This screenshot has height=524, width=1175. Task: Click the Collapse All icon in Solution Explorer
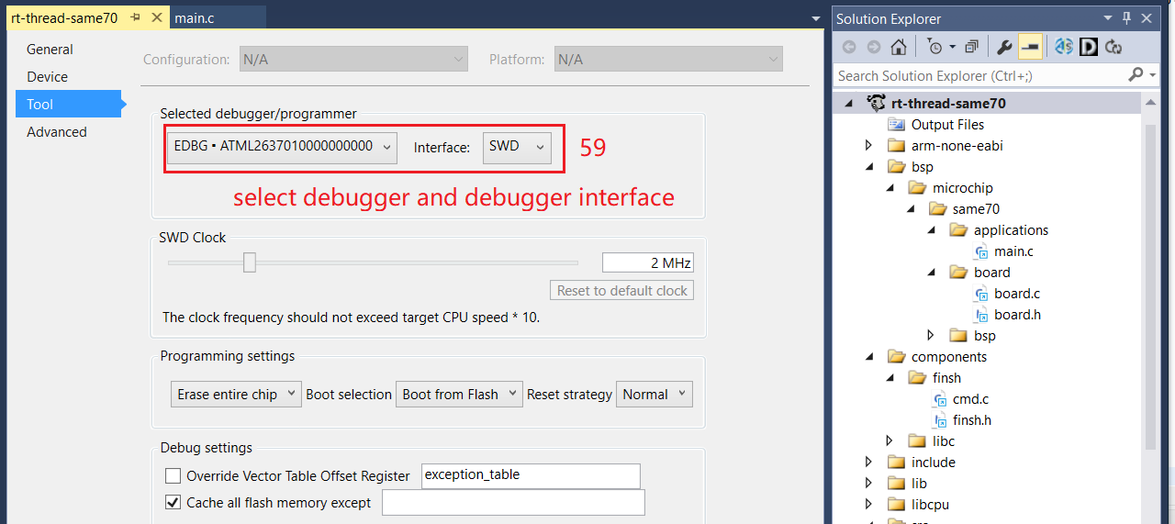tap(972, 47)
